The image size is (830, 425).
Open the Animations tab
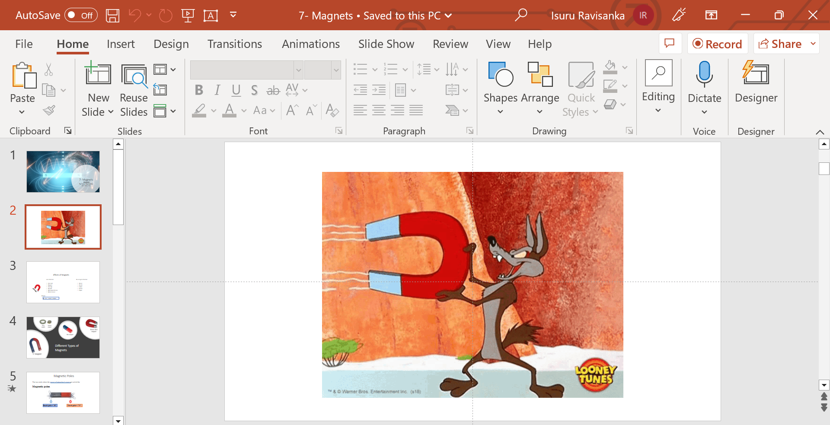point(311,44)
